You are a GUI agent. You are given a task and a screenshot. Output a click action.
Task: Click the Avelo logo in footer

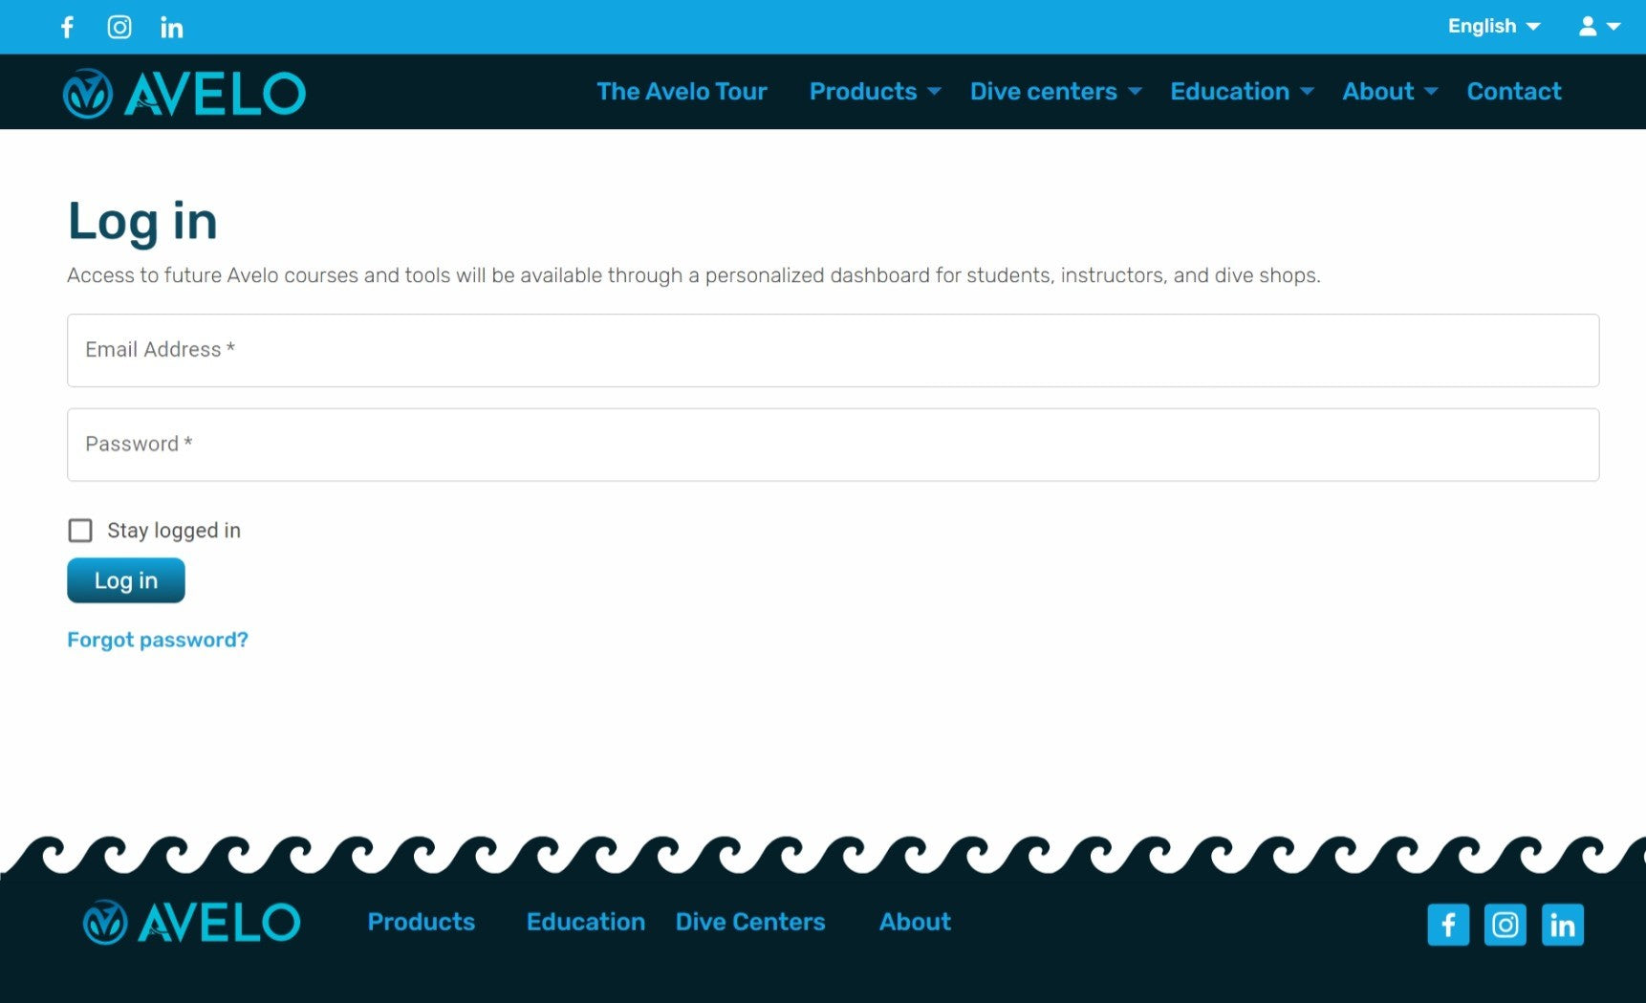point(192,923)
